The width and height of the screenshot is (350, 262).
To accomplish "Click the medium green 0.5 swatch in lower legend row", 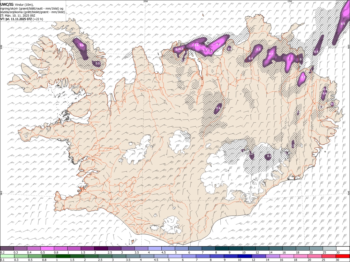I will [35, 256].
